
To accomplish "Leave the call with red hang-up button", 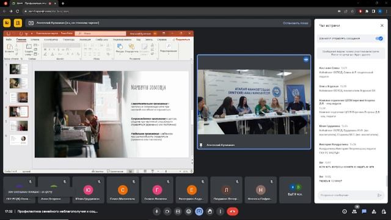I will pyautogui.click(x=232, y=211).
